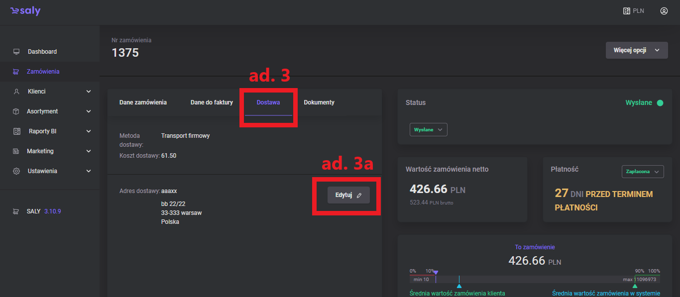Screen dimensions: 680x297
Task: Click the Marketing sidebar icon
Action: (x=16, y=151)
